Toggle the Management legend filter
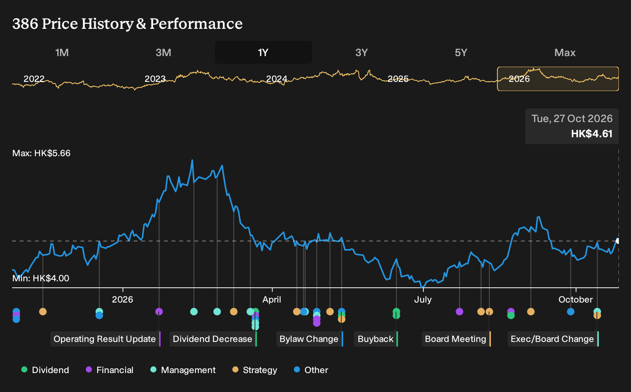 click(x=183, y=370)
